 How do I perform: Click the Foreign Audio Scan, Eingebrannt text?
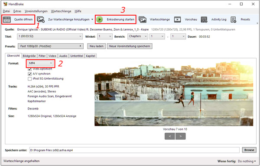click(x=49, y=96)
